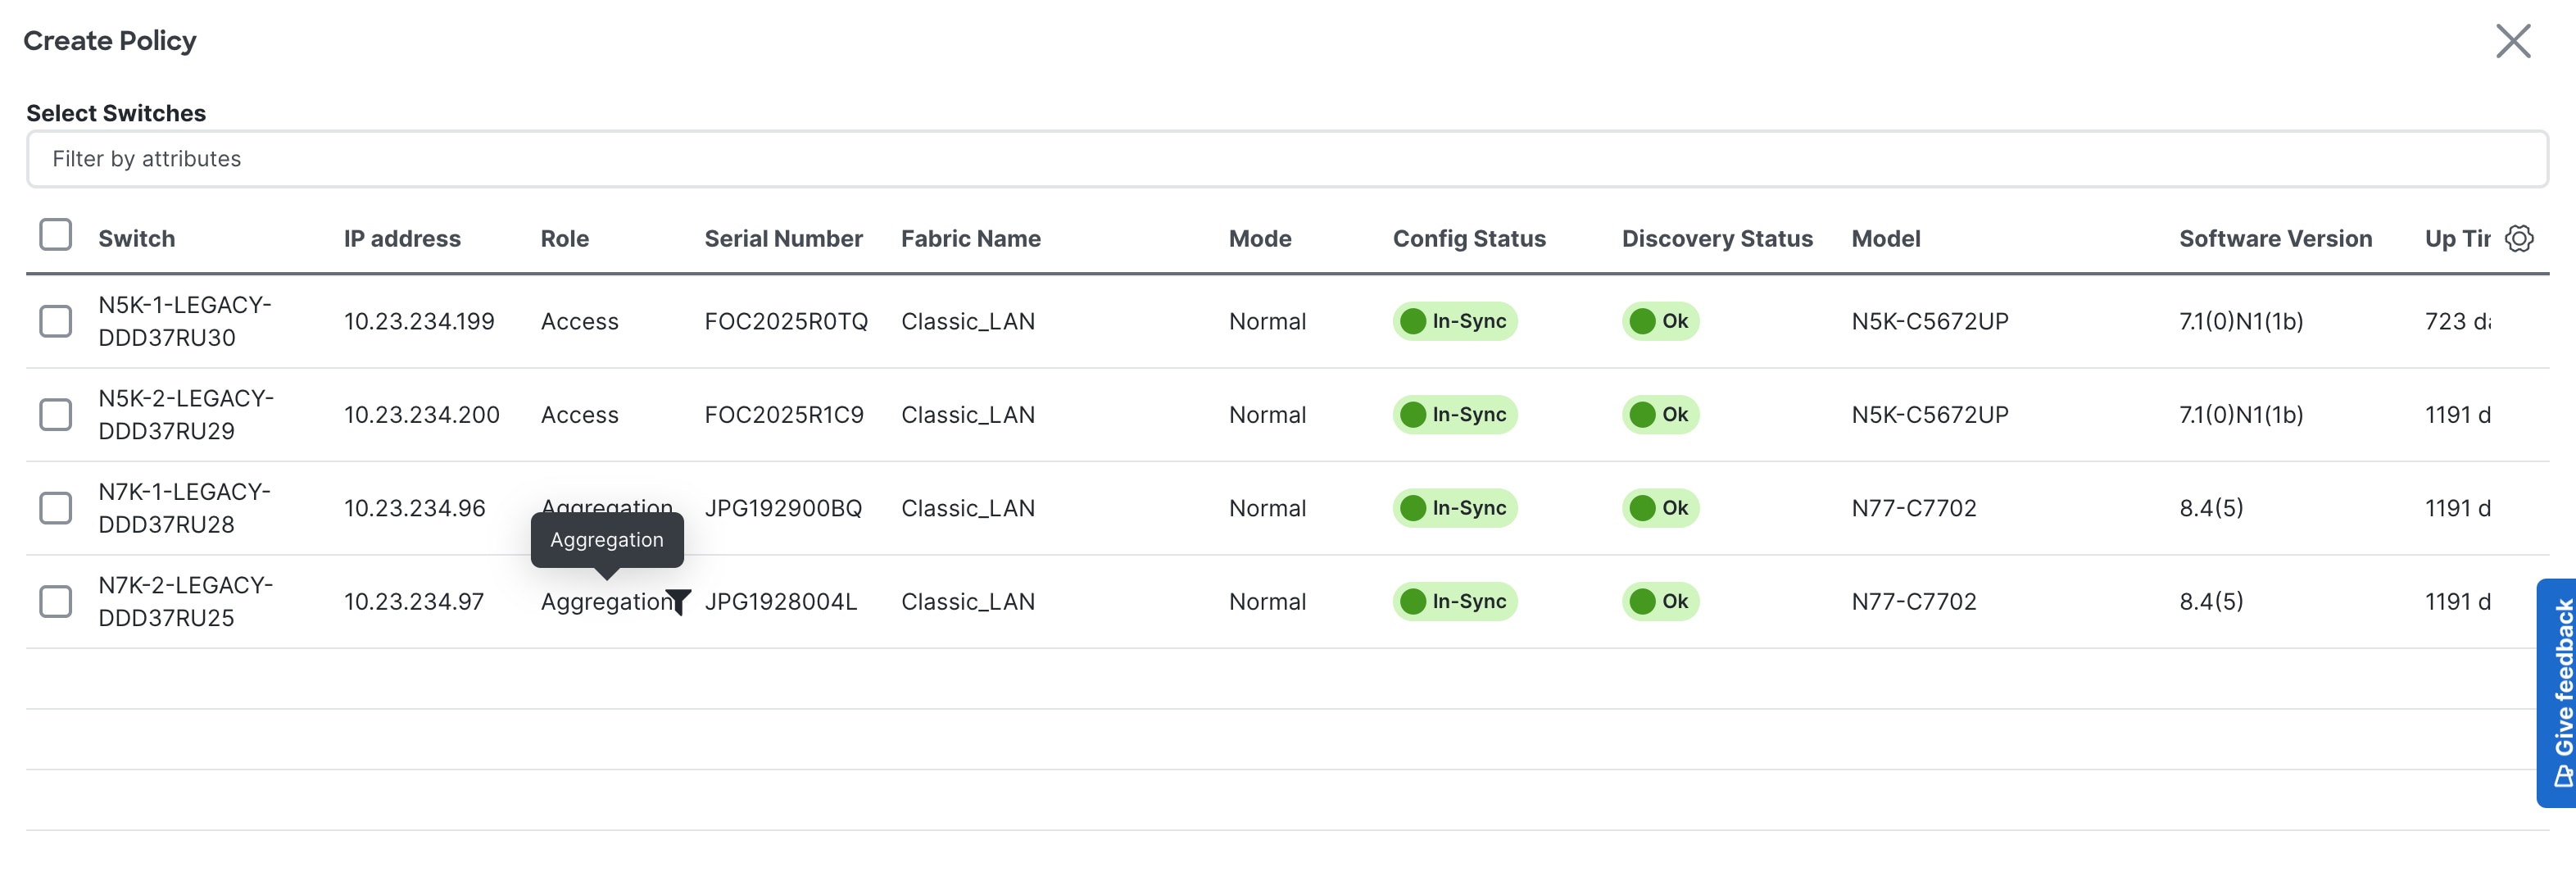Viewport: 2576px width, 890px height.
Task: Click the green dot inside N5K-1's In-Sync pill
Action: [x=1413, y=321]
